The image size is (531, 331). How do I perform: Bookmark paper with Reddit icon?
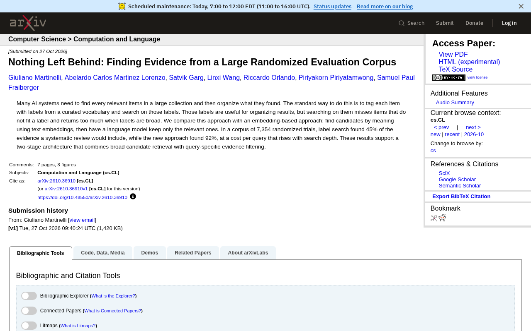442,218
